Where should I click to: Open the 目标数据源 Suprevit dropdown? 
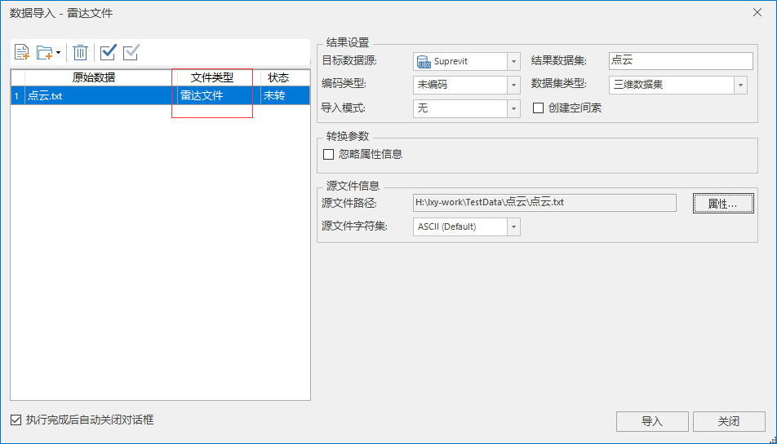(x=514, y=61)
